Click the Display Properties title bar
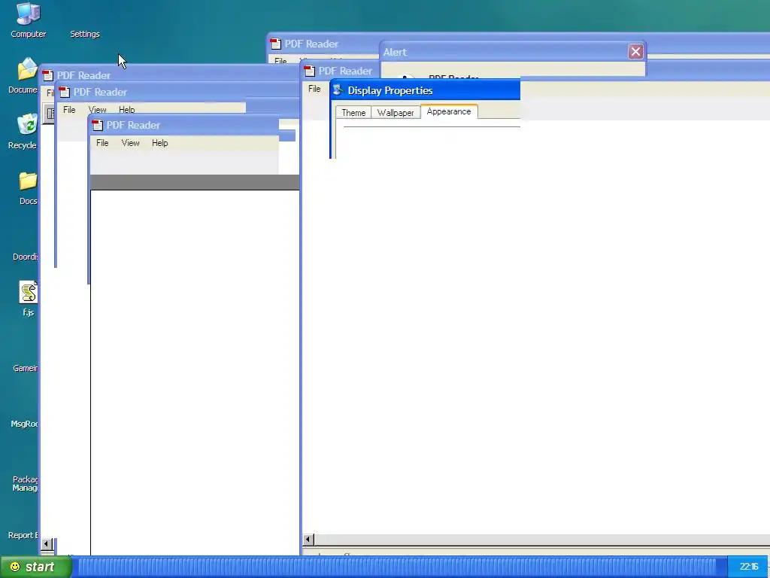Screen dimensions: 770x578 click(x=426, y=90)
